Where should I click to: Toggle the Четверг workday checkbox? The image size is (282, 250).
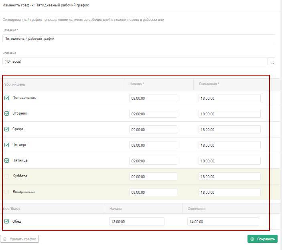[7, 145]
